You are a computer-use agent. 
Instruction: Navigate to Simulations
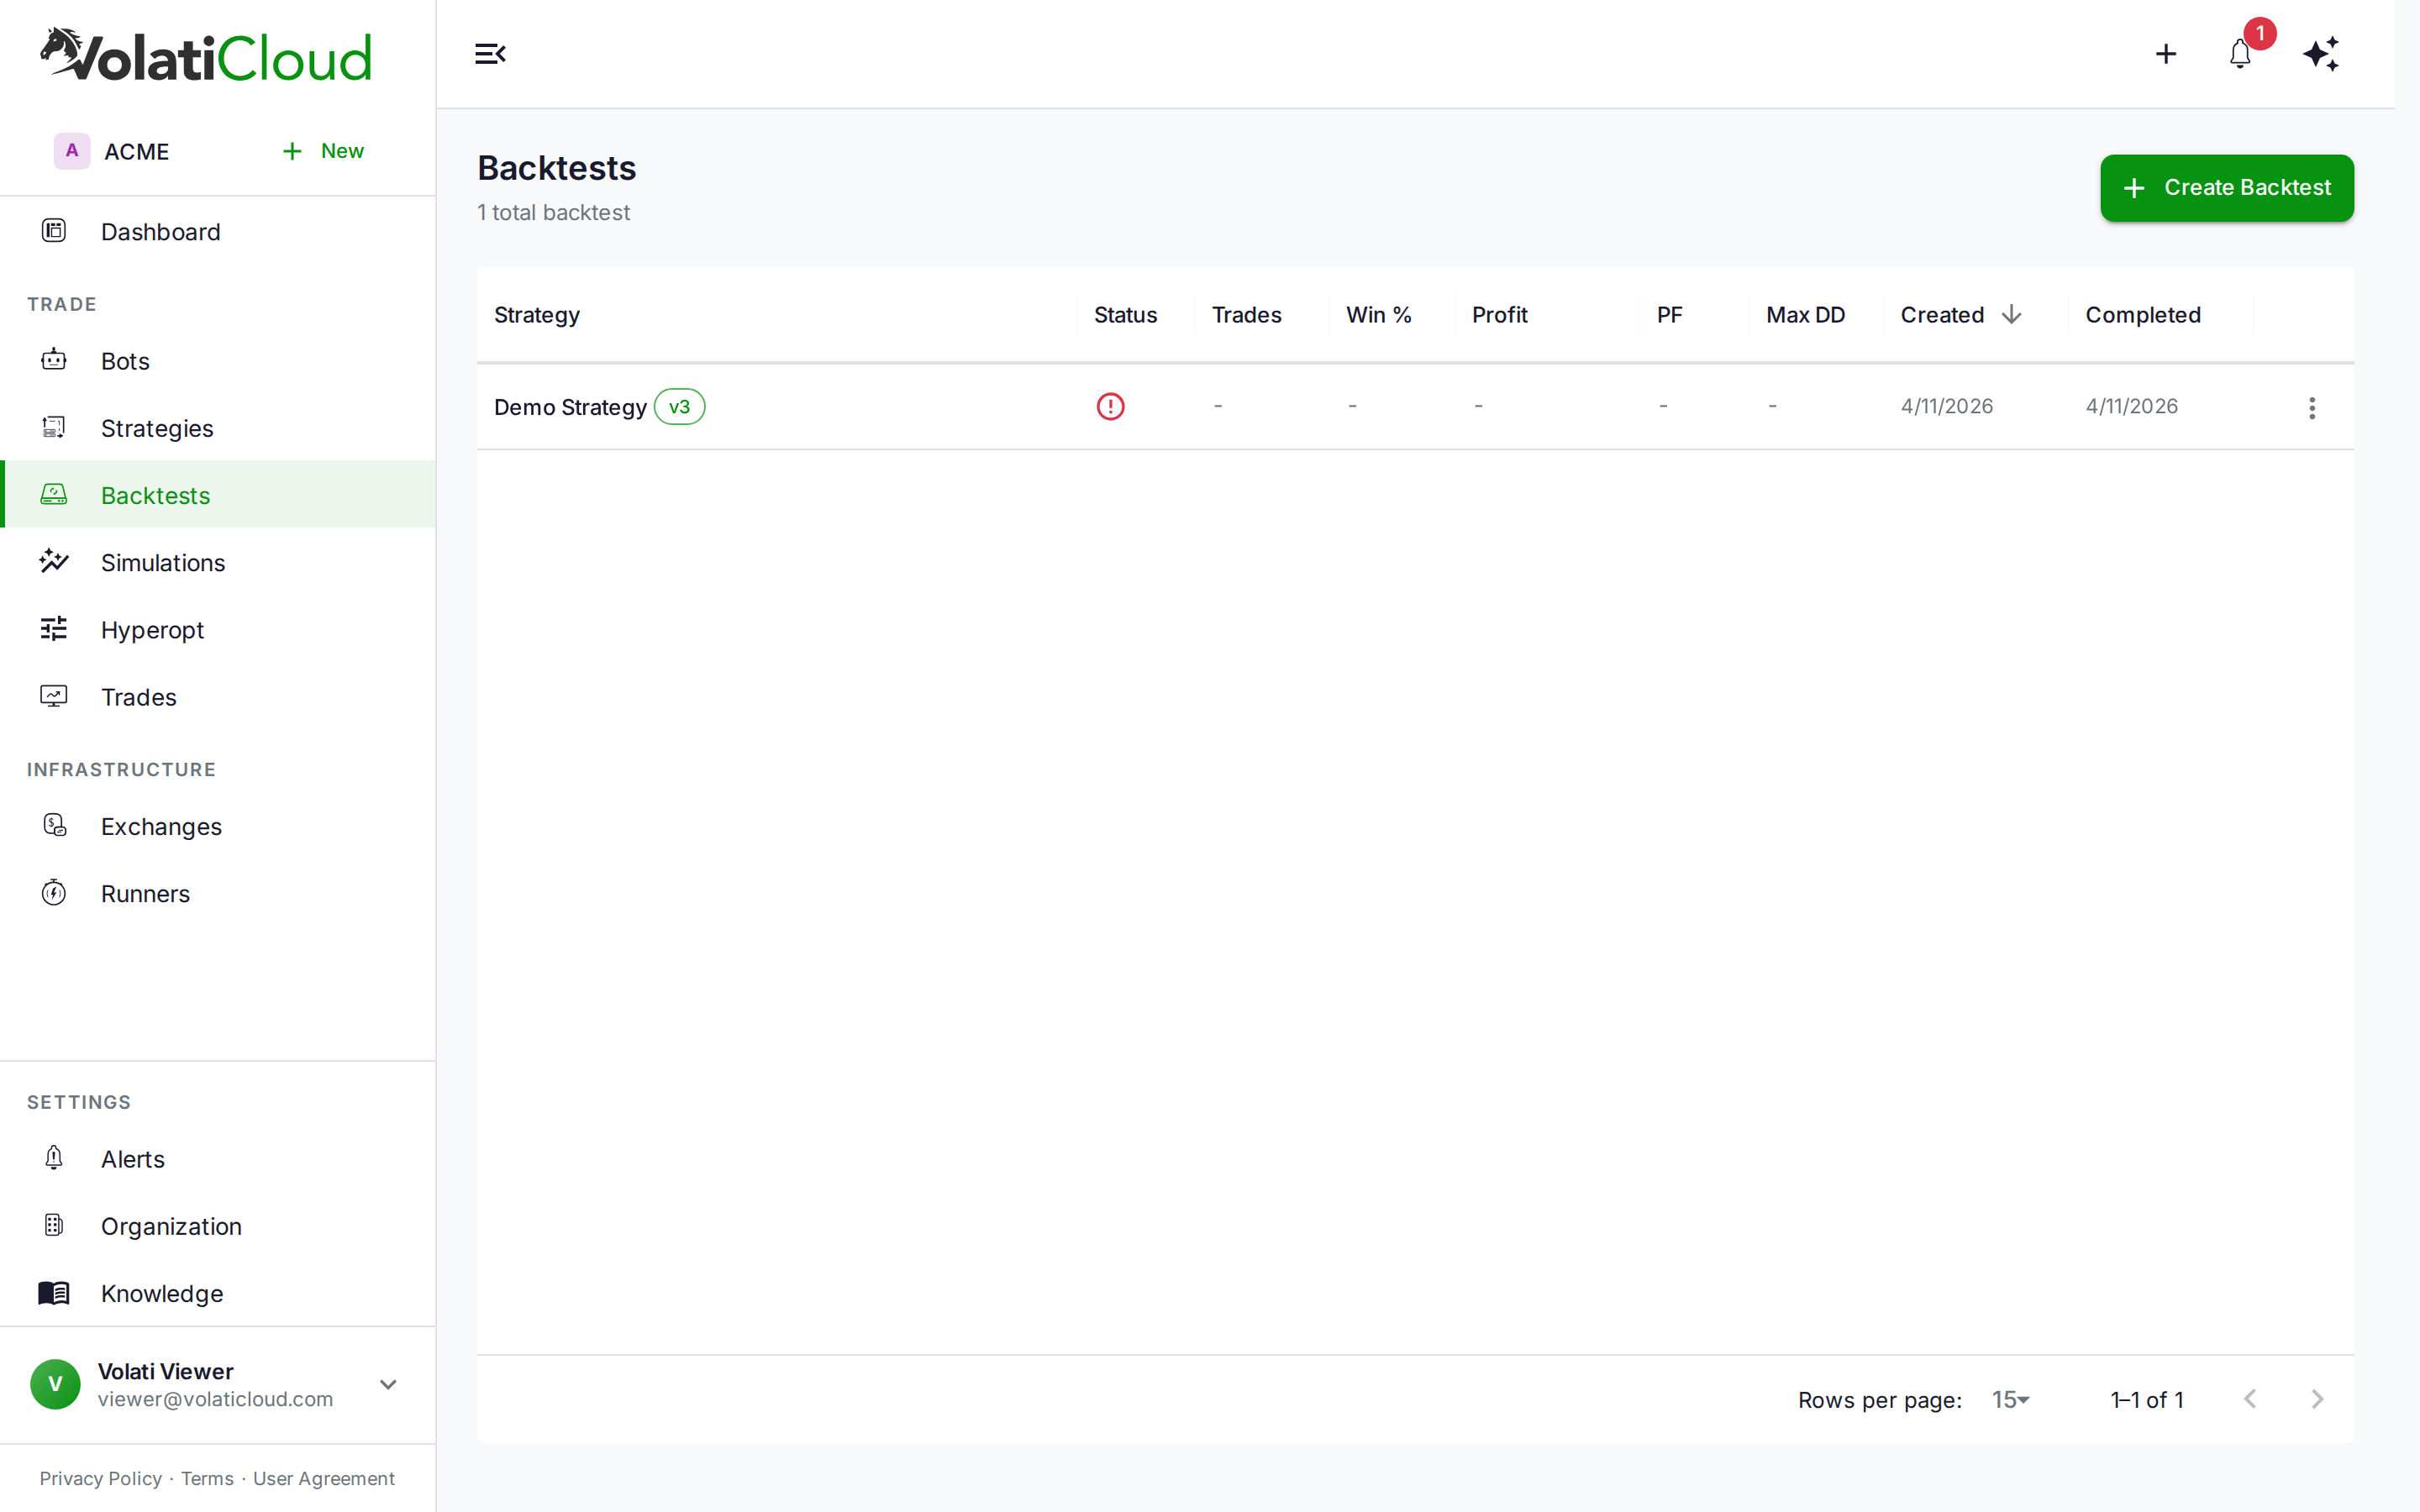218,562
